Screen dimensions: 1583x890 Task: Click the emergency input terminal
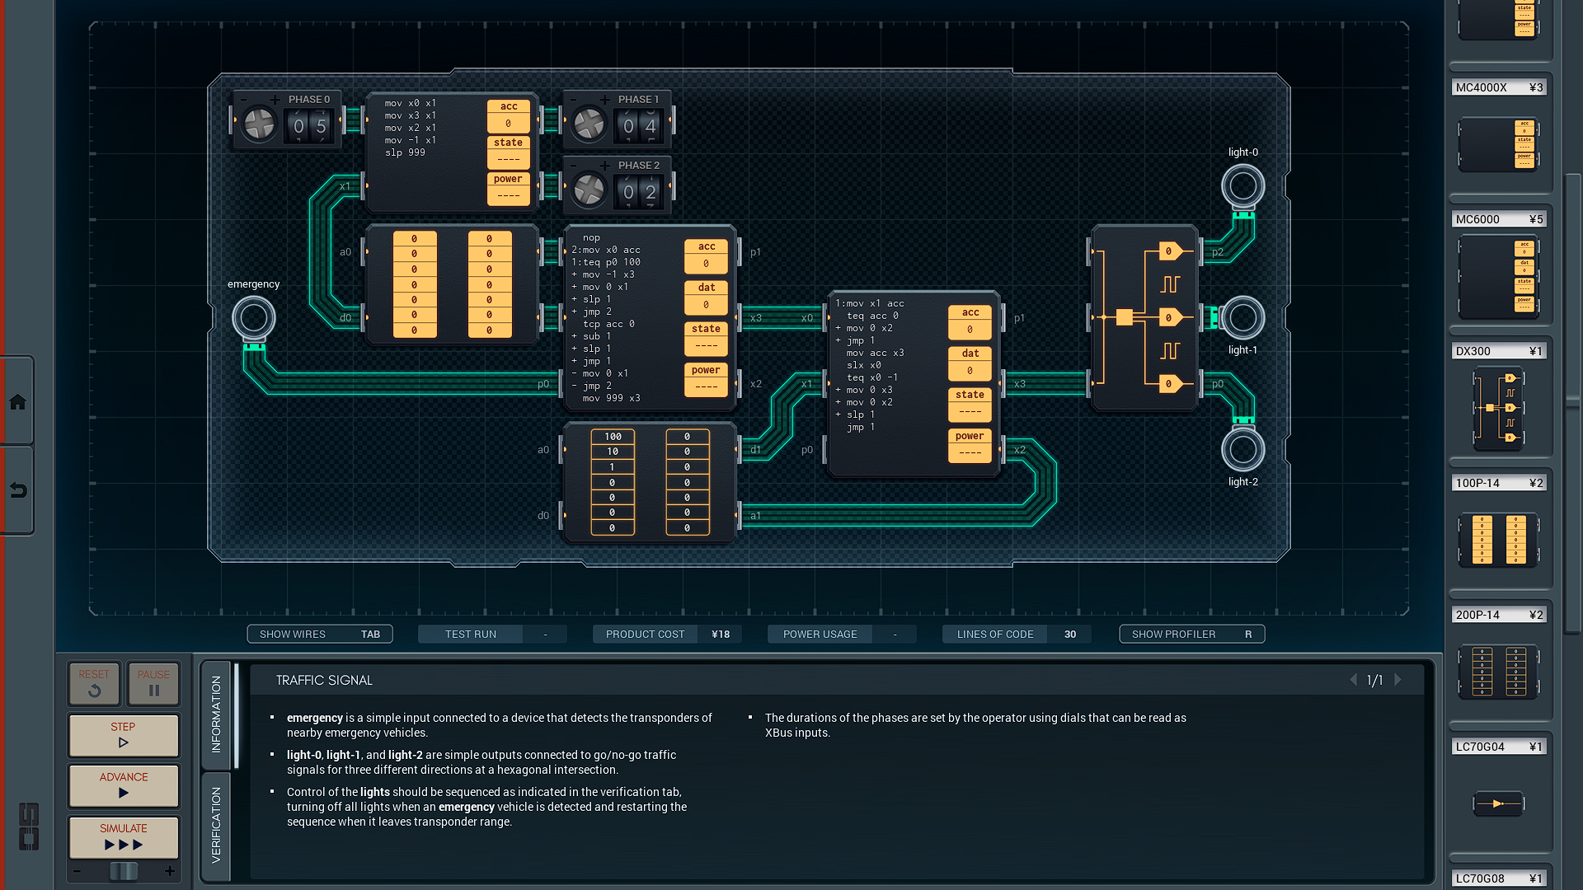(x=253, y=318)
